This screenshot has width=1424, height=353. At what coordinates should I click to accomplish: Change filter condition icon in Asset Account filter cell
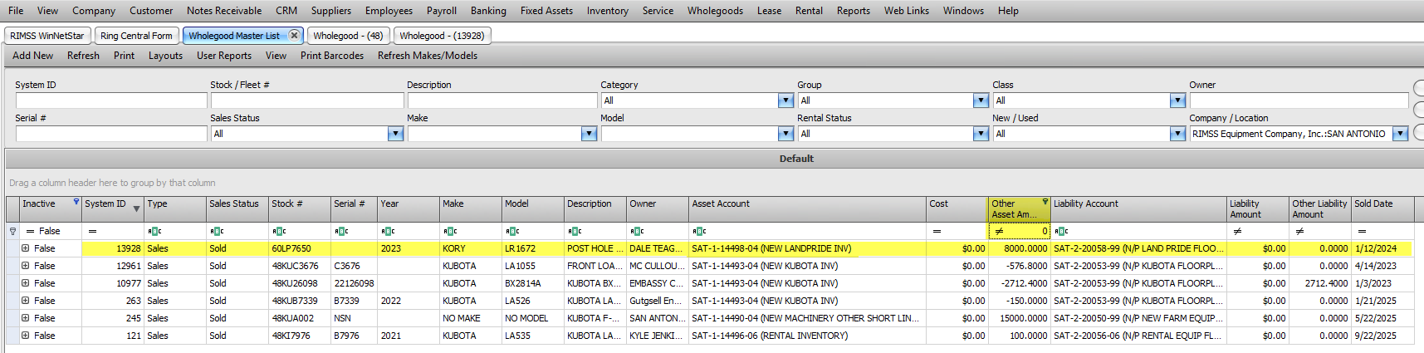click(x=699, y=232)
